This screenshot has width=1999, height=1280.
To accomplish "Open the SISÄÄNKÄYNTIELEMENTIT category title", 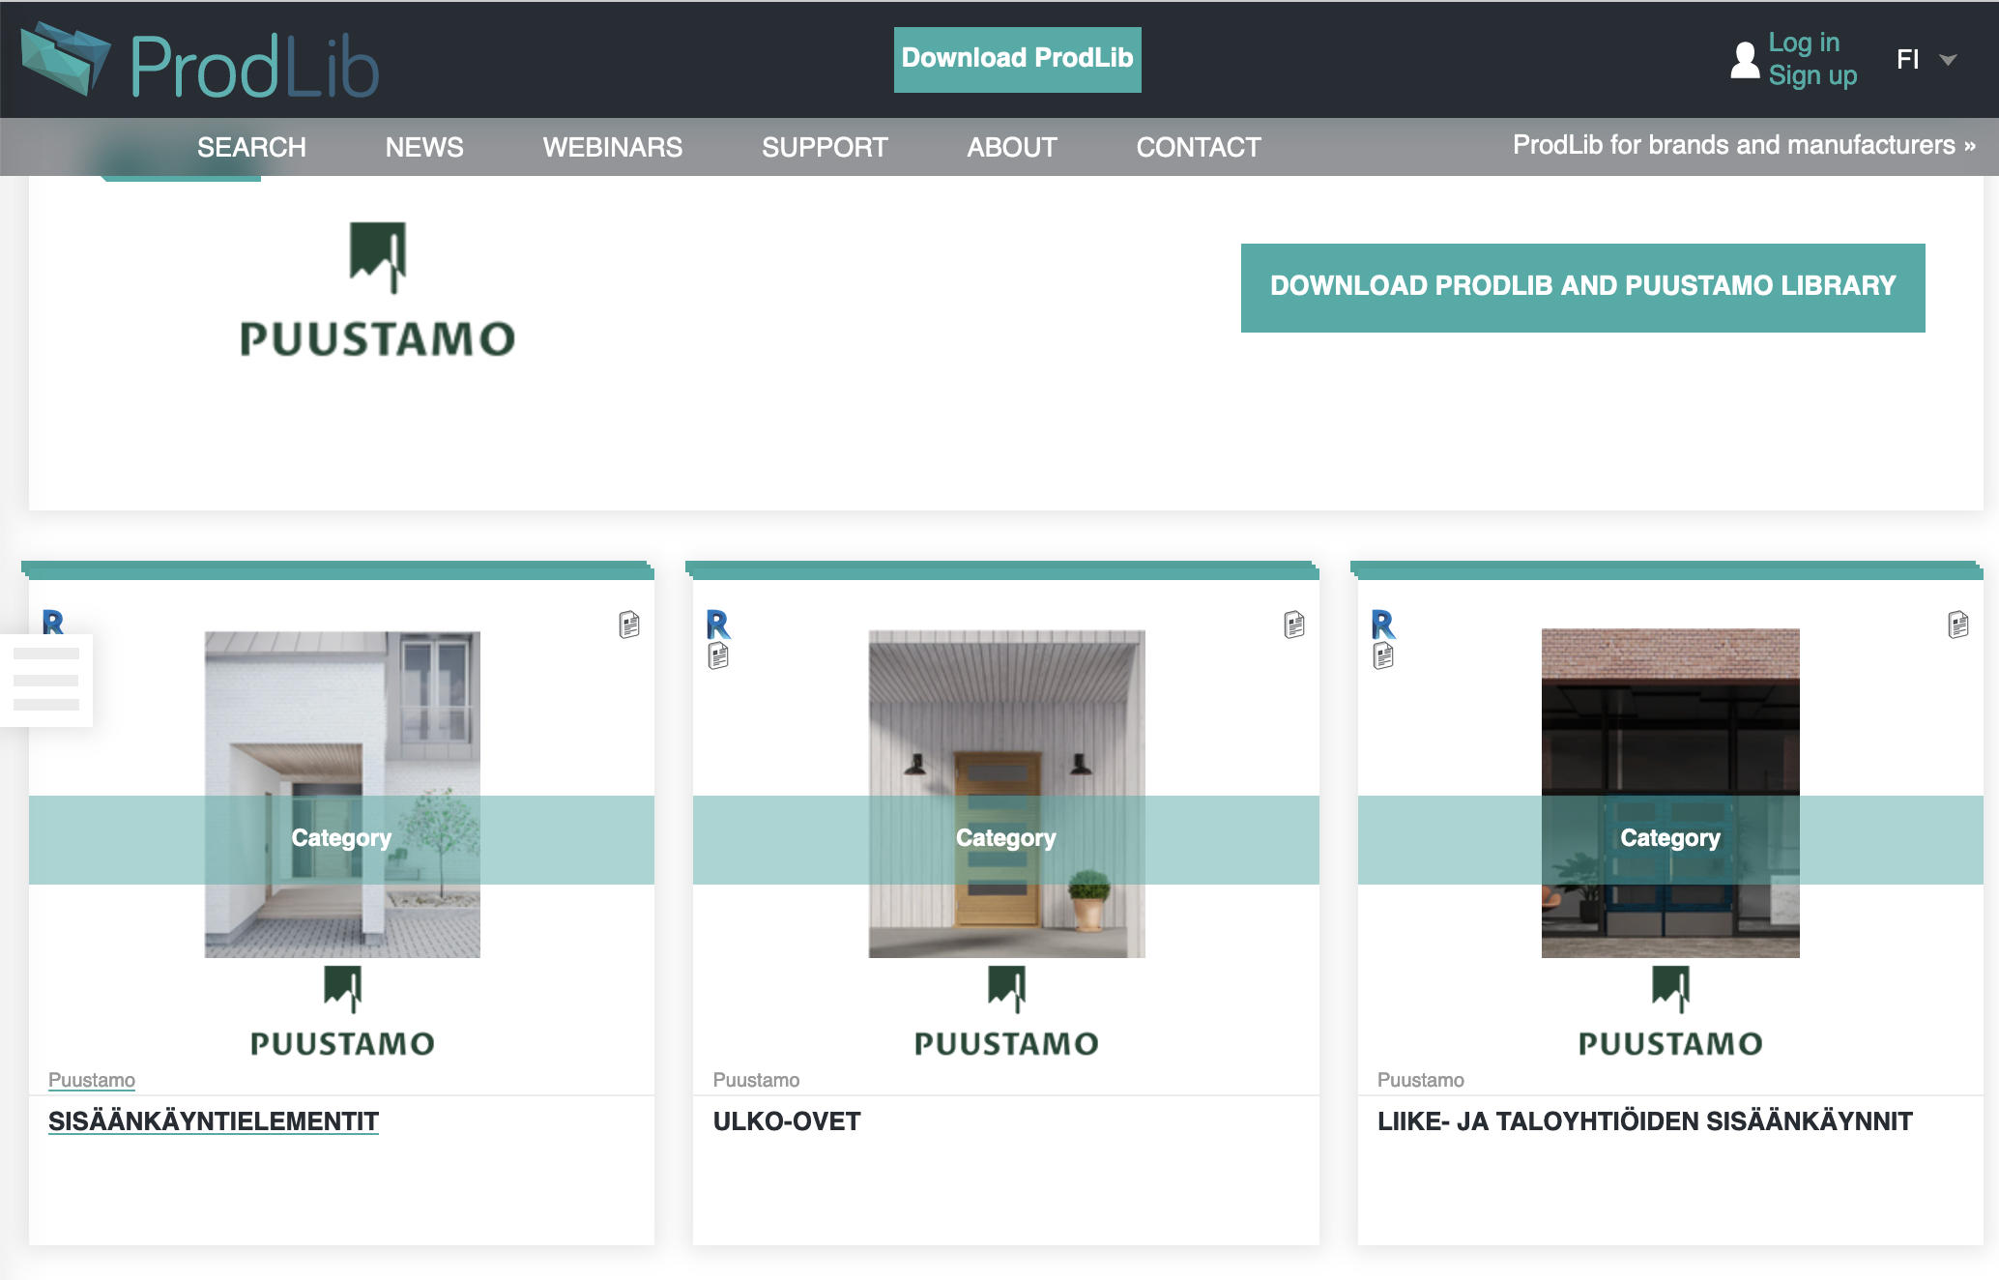I will 214,1121.
